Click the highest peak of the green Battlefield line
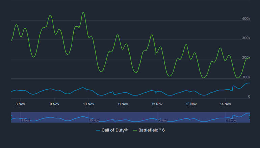260x148 pixels. coord(83,12)
